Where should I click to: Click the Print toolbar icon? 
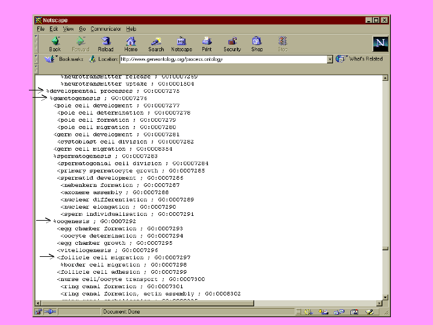207,43
